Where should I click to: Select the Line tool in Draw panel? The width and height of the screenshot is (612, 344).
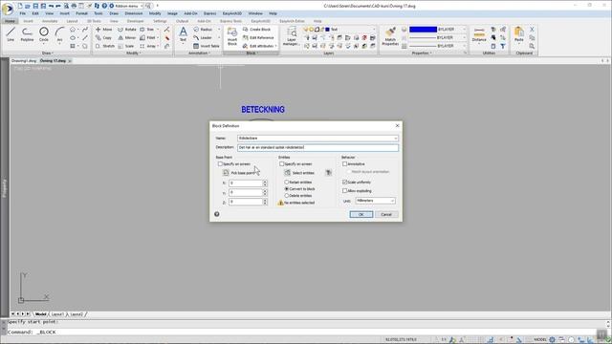click(x=11, y=34)
